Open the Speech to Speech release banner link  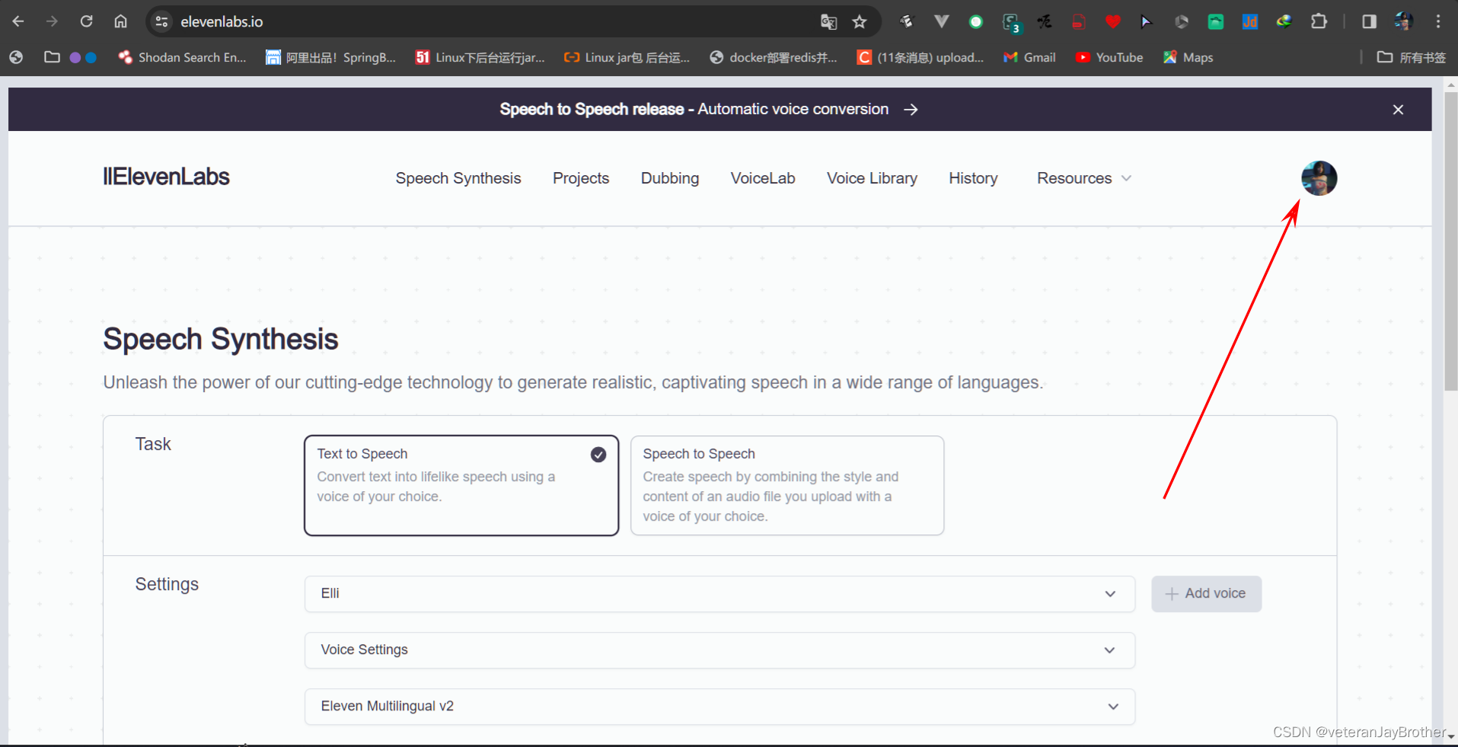coord(709,109)
